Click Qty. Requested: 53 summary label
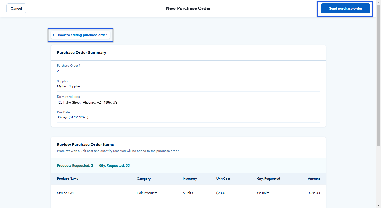This screenshot has height=208, width=381. click(x=114, y=165)
